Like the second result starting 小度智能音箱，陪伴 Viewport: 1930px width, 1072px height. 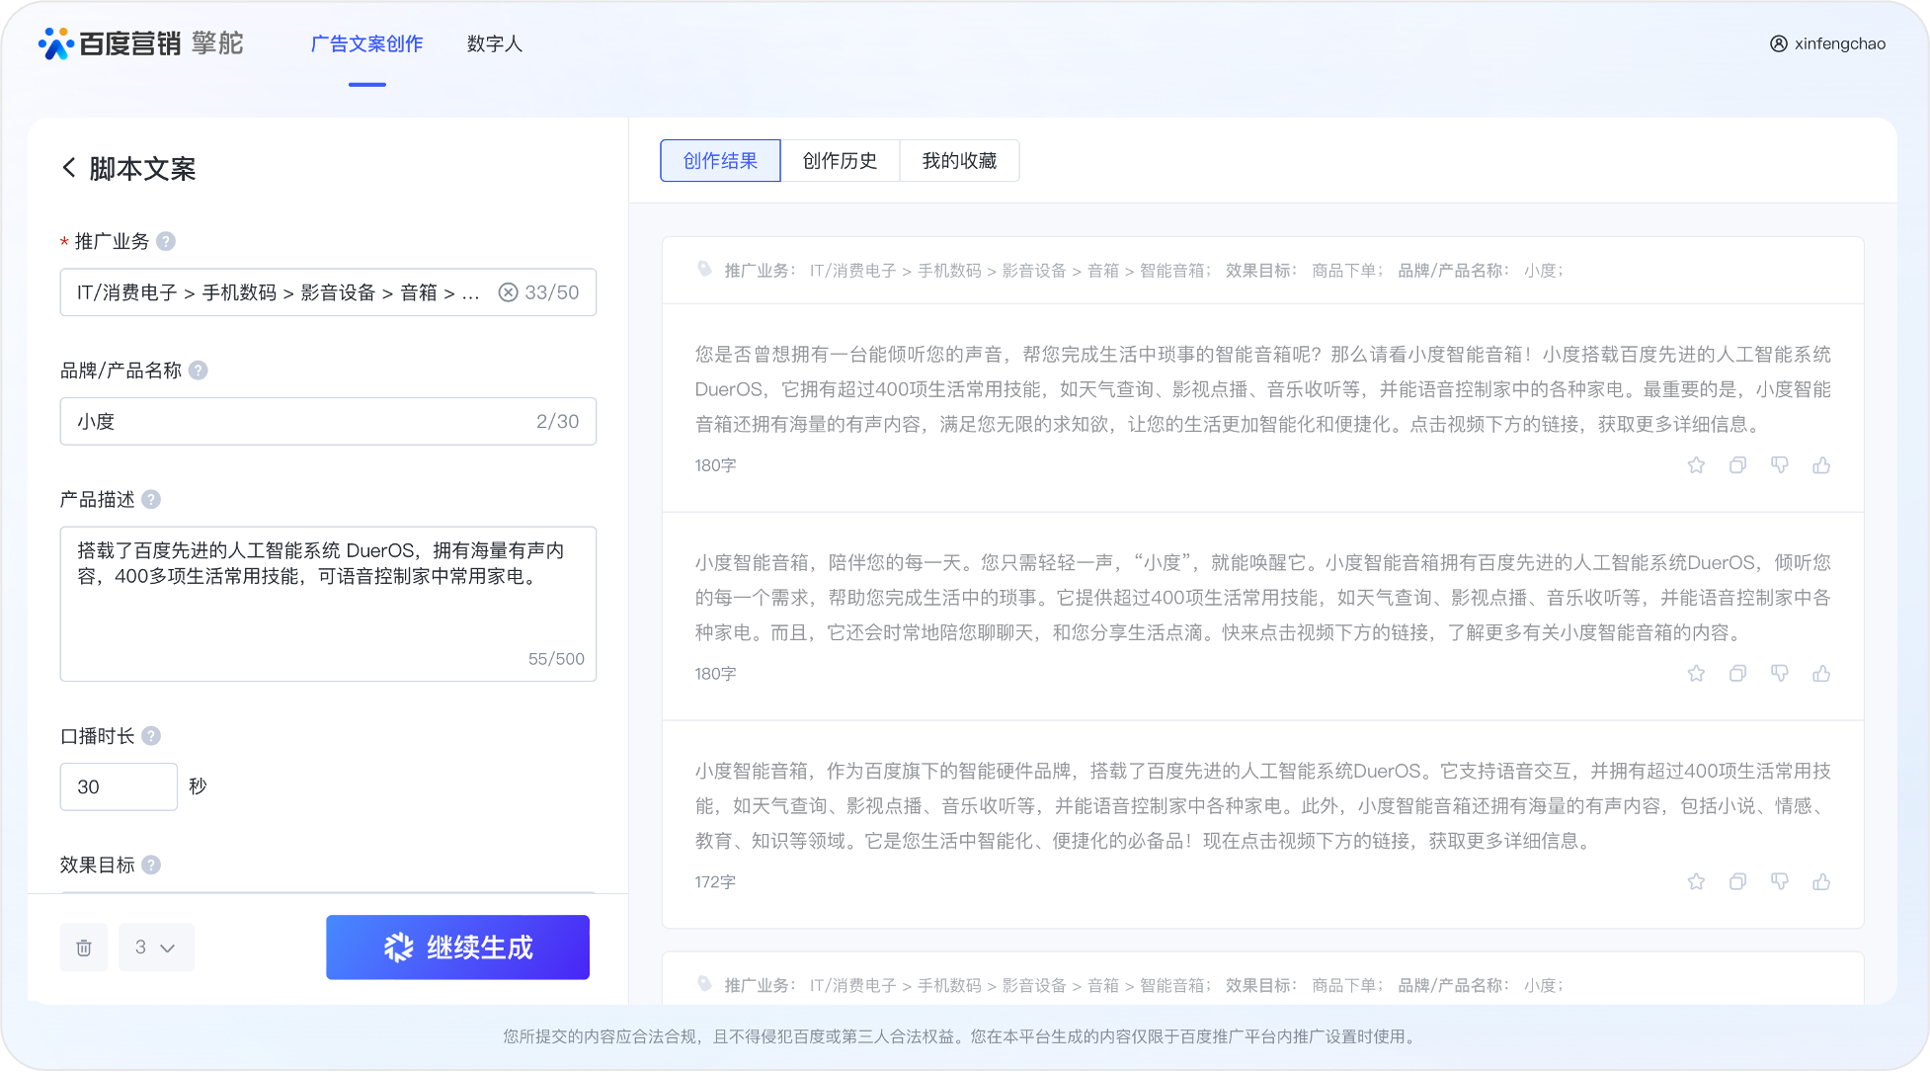point(1821,674)
